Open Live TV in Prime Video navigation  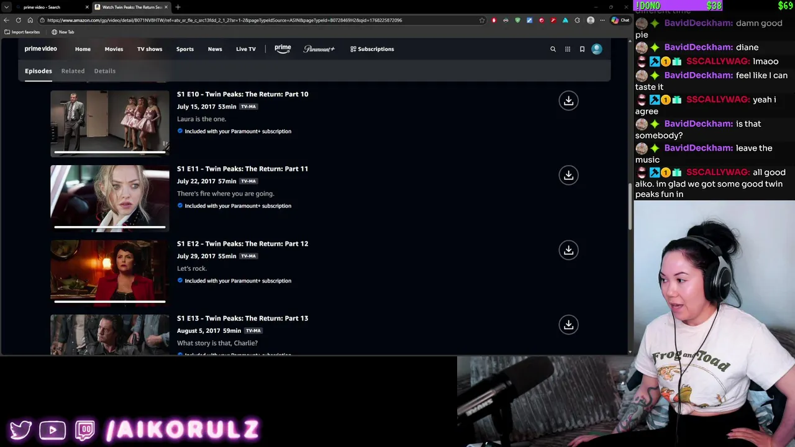246,49
